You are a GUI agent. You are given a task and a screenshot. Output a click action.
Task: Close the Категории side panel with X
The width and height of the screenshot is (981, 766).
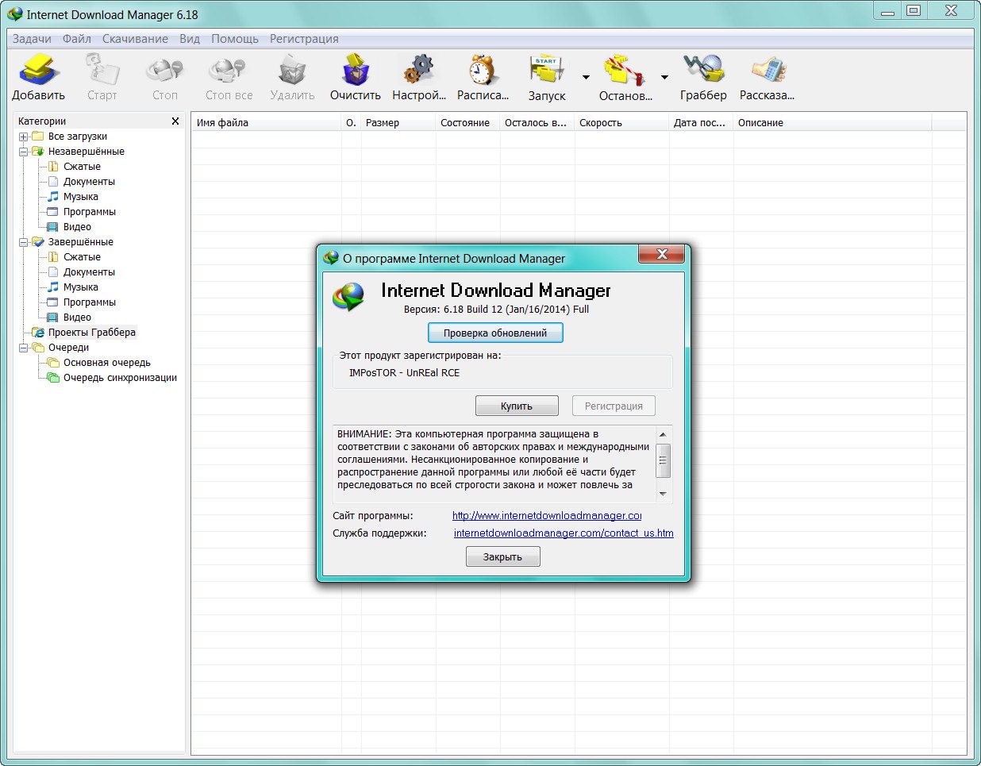pyautogui.click(x=175, y=121)
